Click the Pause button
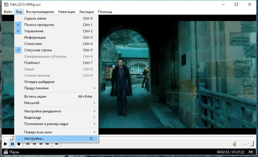This screenshot has height=157, width=258. 12,144
